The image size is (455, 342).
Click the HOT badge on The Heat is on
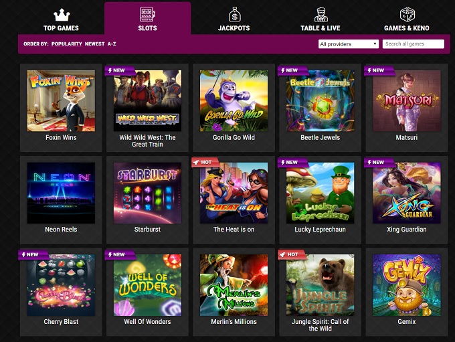pyautogui.click(x=205, y=162)
